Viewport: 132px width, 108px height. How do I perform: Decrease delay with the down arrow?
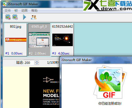tap(37, 64)
